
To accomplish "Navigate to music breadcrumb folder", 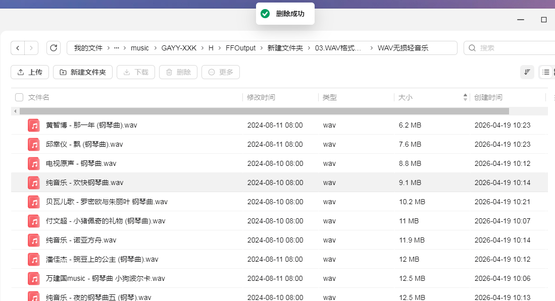I will [140, 48].
